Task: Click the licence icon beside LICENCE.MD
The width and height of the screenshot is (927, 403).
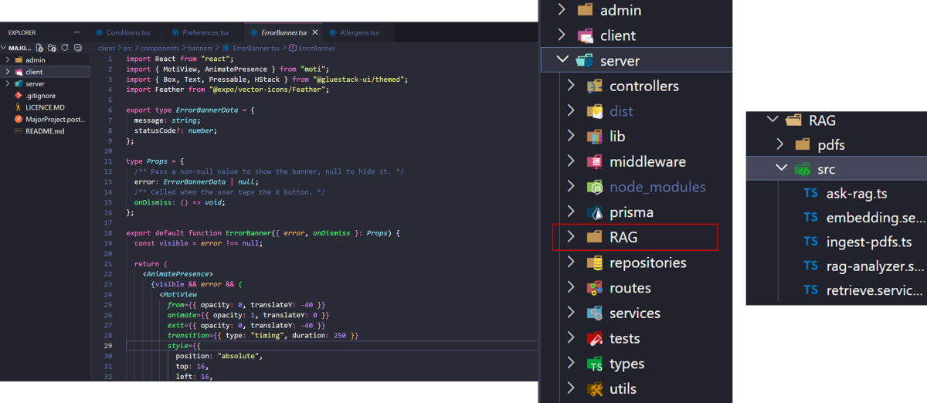Action: [x=19, y=107]
